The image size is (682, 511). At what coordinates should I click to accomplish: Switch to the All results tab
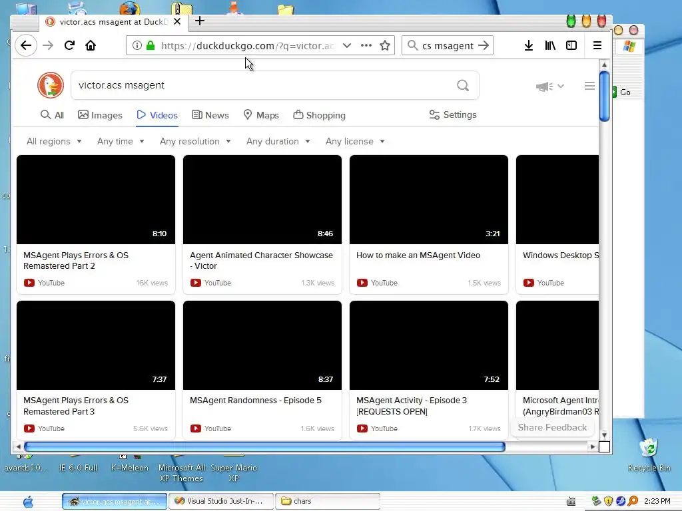52,115
